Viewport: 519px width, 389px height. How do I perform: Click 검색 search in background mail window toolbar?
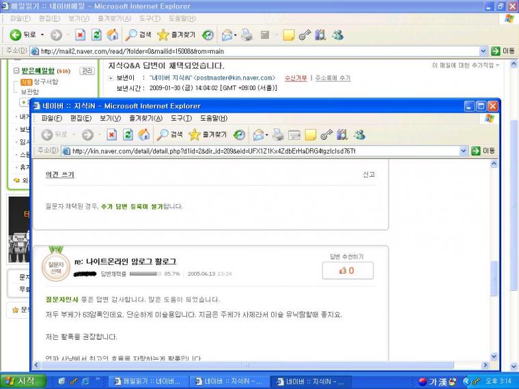(x=138, y=35)
